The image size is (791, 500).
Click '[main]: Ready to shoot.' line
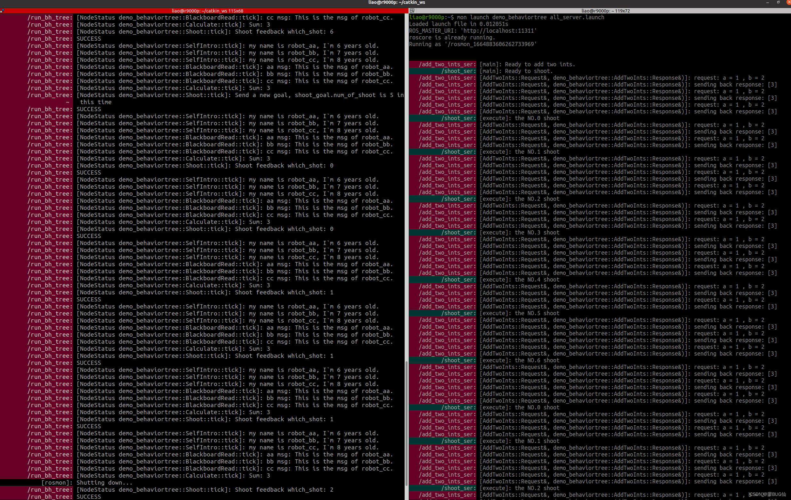[x=516, y=71]
